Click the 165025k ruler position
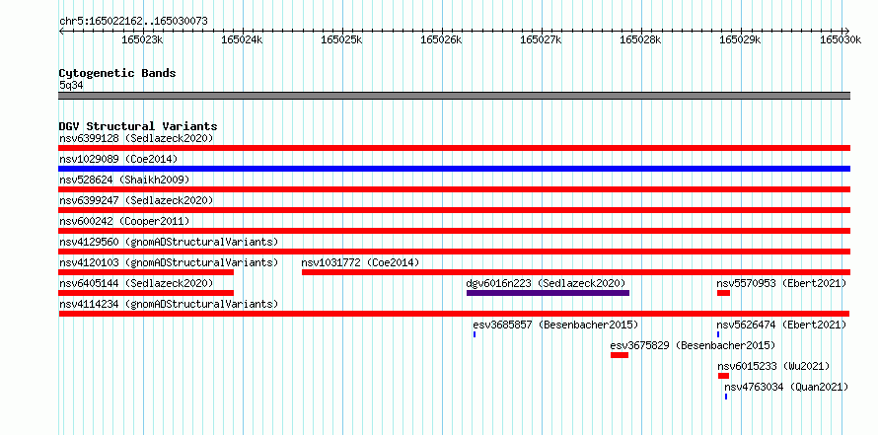 (341, 39)
